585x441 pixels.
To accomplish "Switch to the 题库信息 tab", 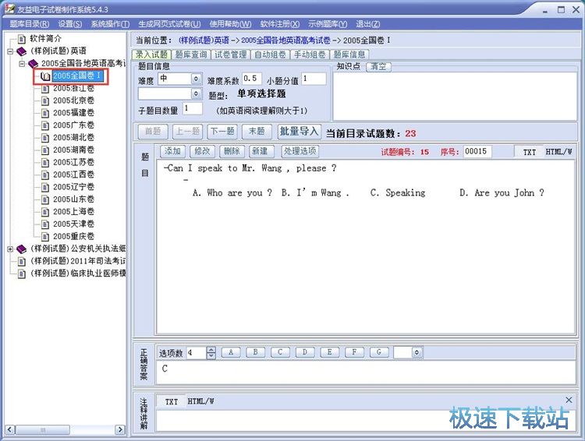I will coord(349,55).
